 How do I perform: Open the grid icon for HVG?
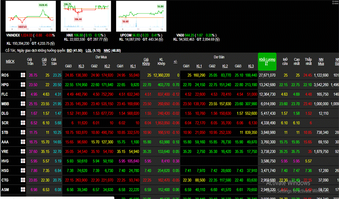[23, 161]
